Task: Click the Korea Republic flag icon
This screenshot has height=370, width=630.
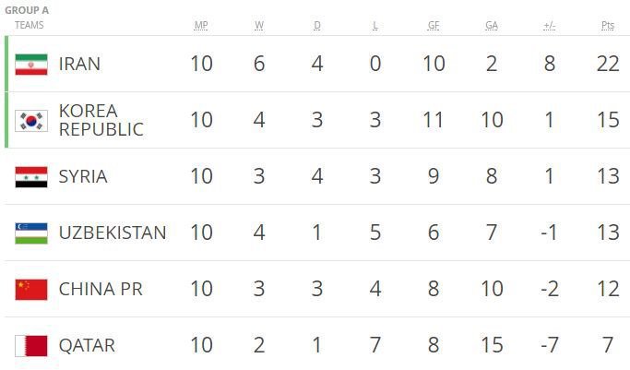Action: 30,120
